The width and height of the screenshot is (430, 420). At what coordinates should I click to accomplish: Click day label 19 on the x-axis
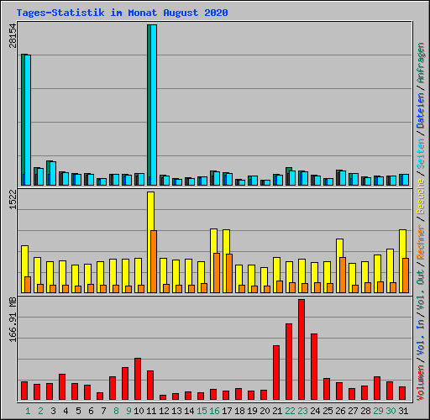252,411
